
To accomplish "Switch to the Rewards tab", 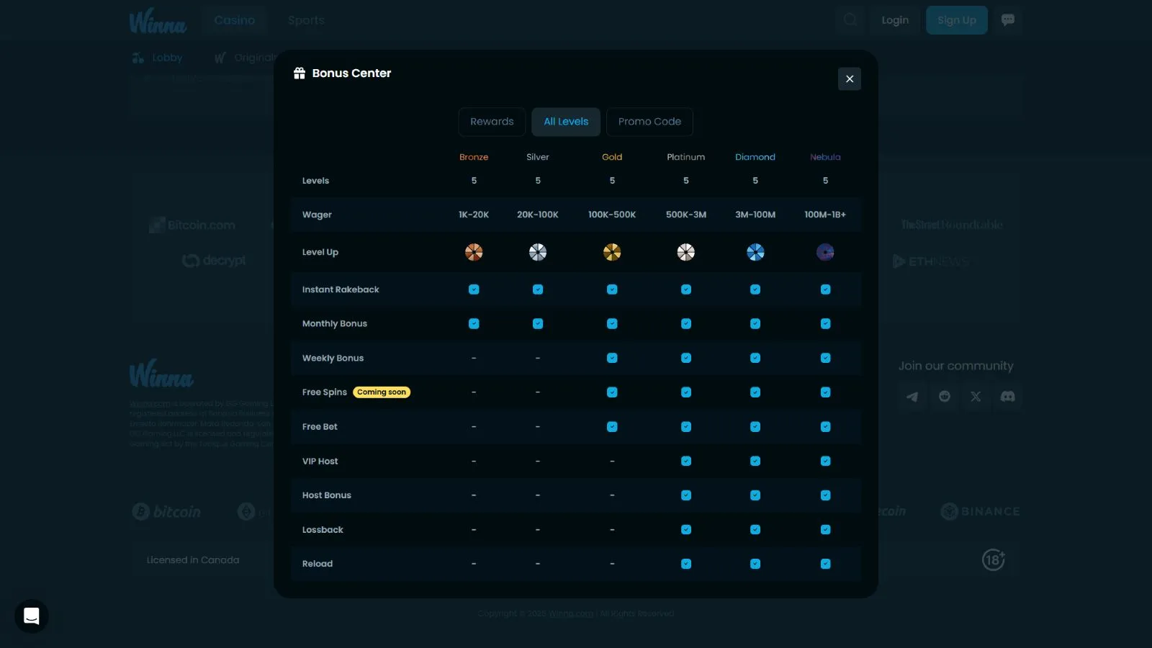I will click(x=492, y=122).
